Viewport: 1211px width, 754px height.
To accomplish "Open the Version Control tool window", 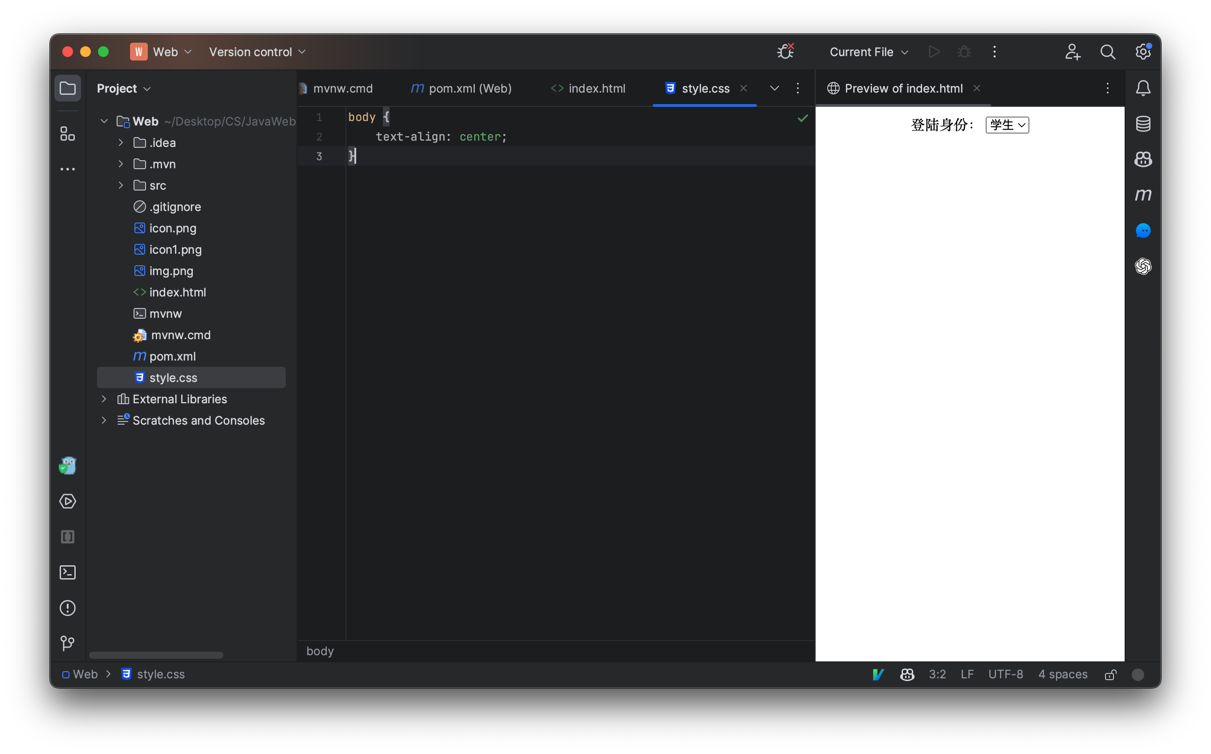I will (x=67, y=643).
